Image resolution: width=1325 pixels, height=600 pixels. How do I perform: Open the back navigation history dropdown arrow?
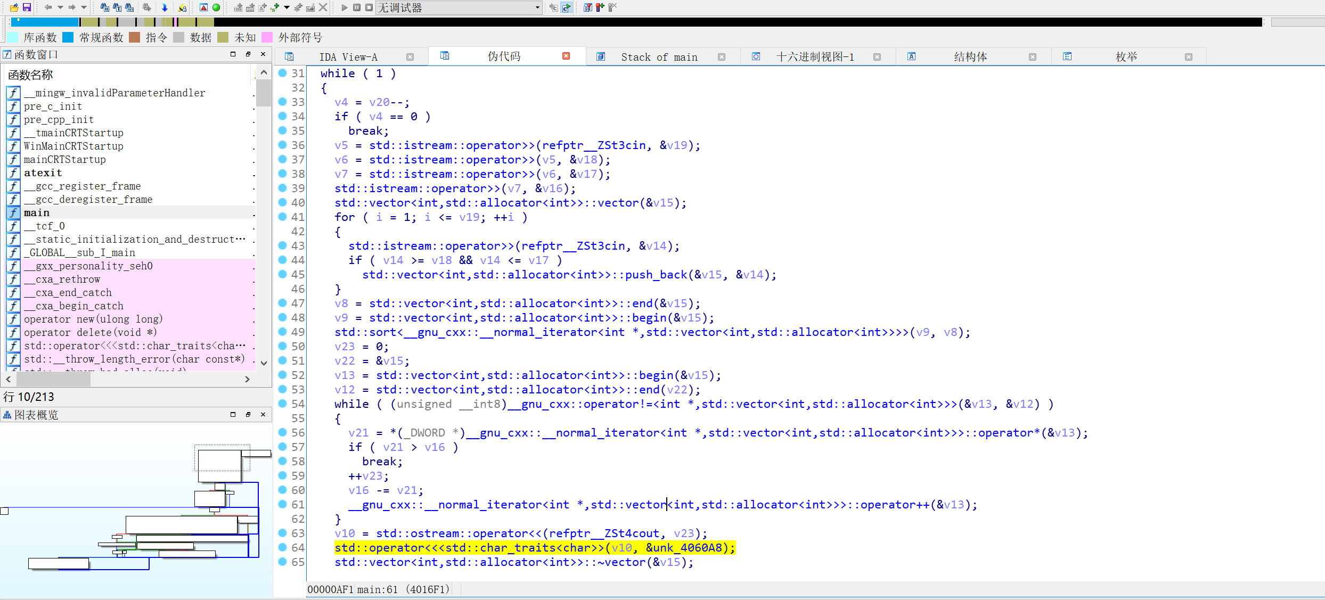point(60,7)
